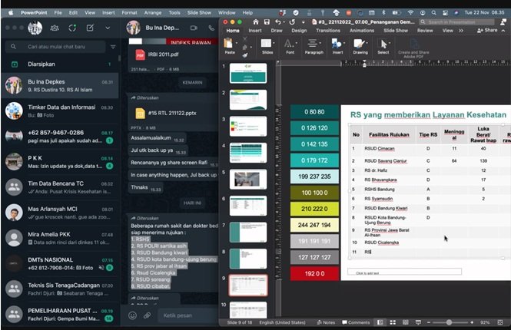Viewport: 511px width, 330px height.
Task: Start a new chat with compose icon
Action: 89,28
